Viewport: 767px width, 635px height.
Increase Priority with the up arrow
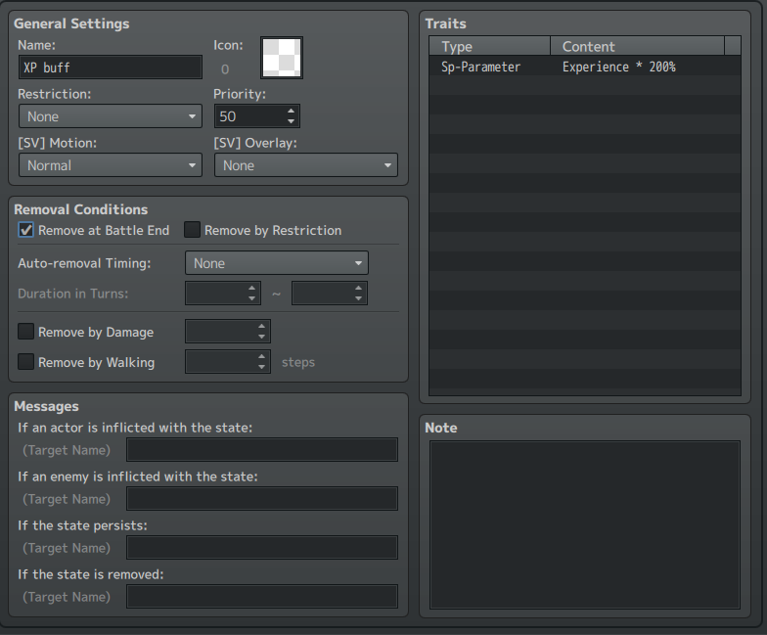[292, 112]
